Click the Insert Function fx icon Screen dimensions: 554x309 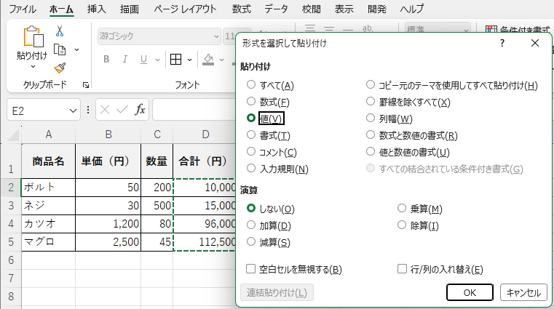pos(141,110)
